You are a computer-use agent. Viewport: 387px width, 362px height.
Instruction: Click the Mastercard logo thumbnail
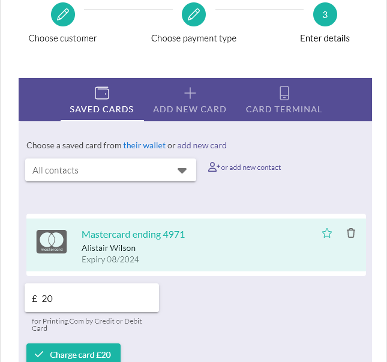point(52,242)
